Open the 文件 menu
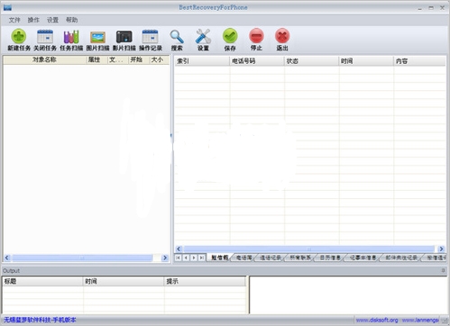 coord(14,20)
